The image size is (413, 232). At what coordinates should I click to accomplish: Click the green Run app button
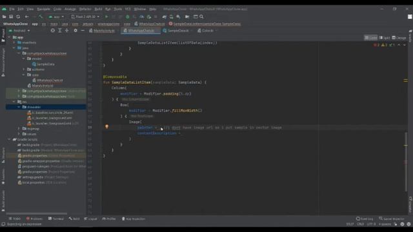click(x=106, y=17)
